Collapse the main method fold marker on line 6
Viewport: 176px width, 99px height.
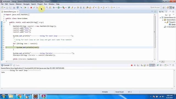coord(5,22)
